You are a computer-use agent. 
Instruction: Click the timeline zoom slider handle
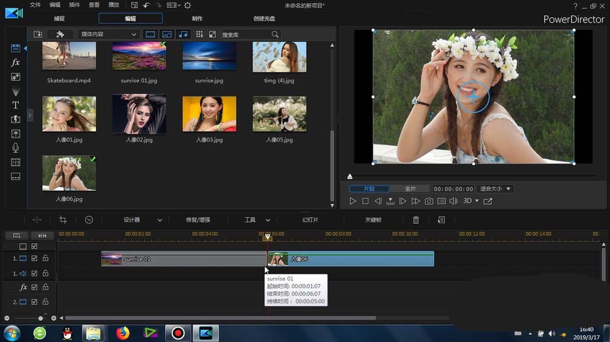pyautogui.click(x=41, y=318)
